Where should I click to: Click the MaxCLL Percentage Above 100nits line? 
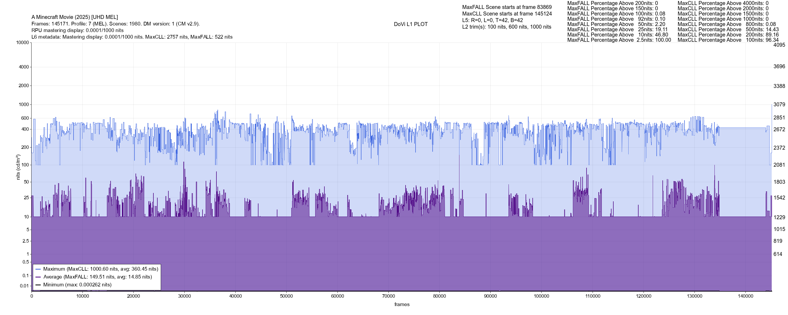click(x=728, y=40)
